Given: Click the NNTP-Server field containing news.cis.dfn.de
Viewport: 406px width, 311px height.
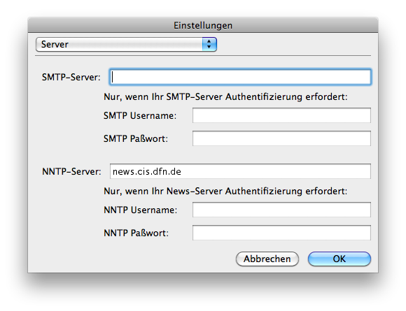Looking at the screenshot, I should tap(240, 171).
